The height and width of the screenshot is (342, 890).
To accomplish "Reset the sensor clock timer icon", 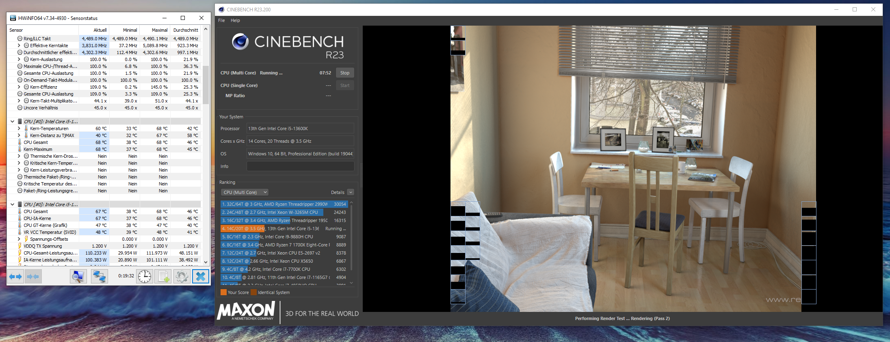I will (x=145, y=277).
